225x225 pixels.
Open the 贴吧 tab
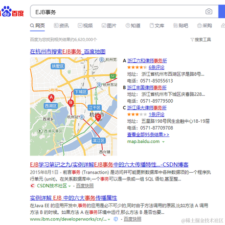point(180,25)
